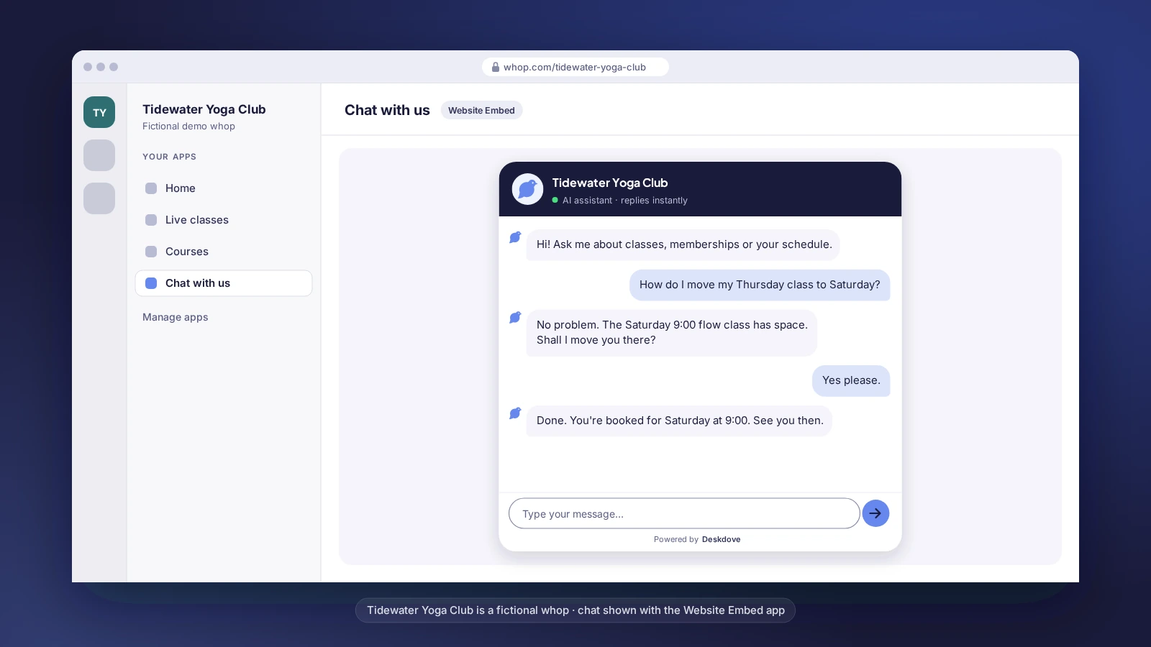The width and height of the screenshot is (1151, 647).
Task: Click the 'YOUR APPS' section label
Action: [169, 157]
